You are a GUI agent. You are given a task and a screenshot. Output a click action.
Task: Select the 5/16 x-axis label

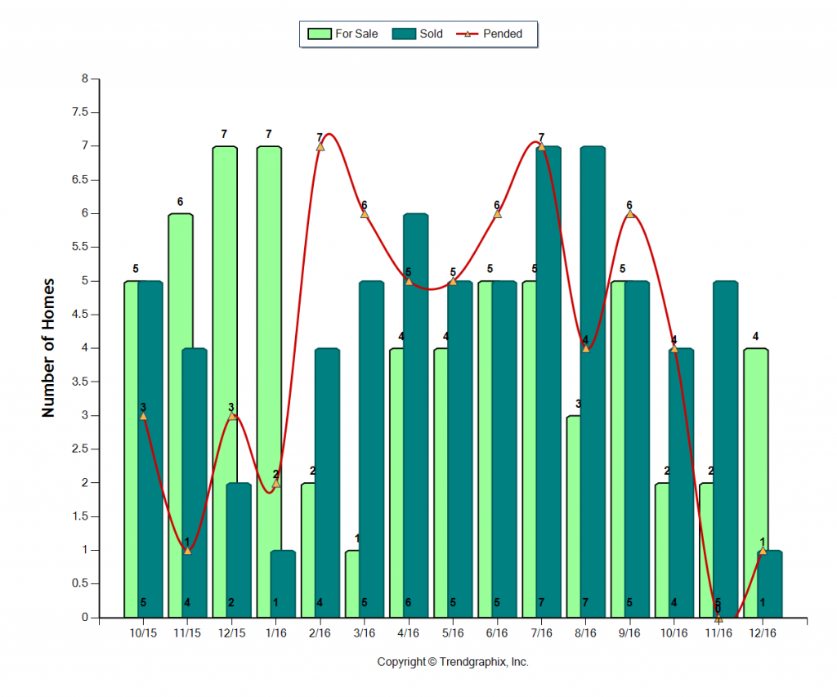point(453,633)
